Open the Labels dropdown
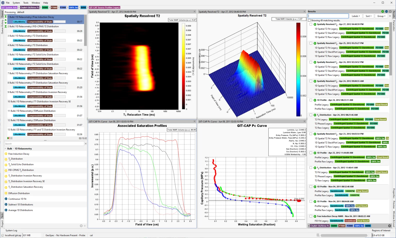Screen dimensions: 396x238 (x=356, y=16)
